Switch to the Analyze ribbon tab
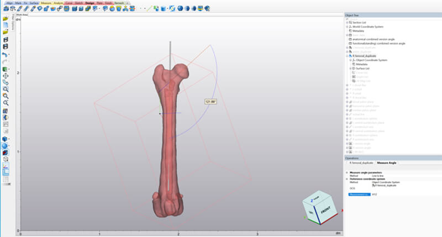Viewport: 442px width, 237px height. coord(58,3)
